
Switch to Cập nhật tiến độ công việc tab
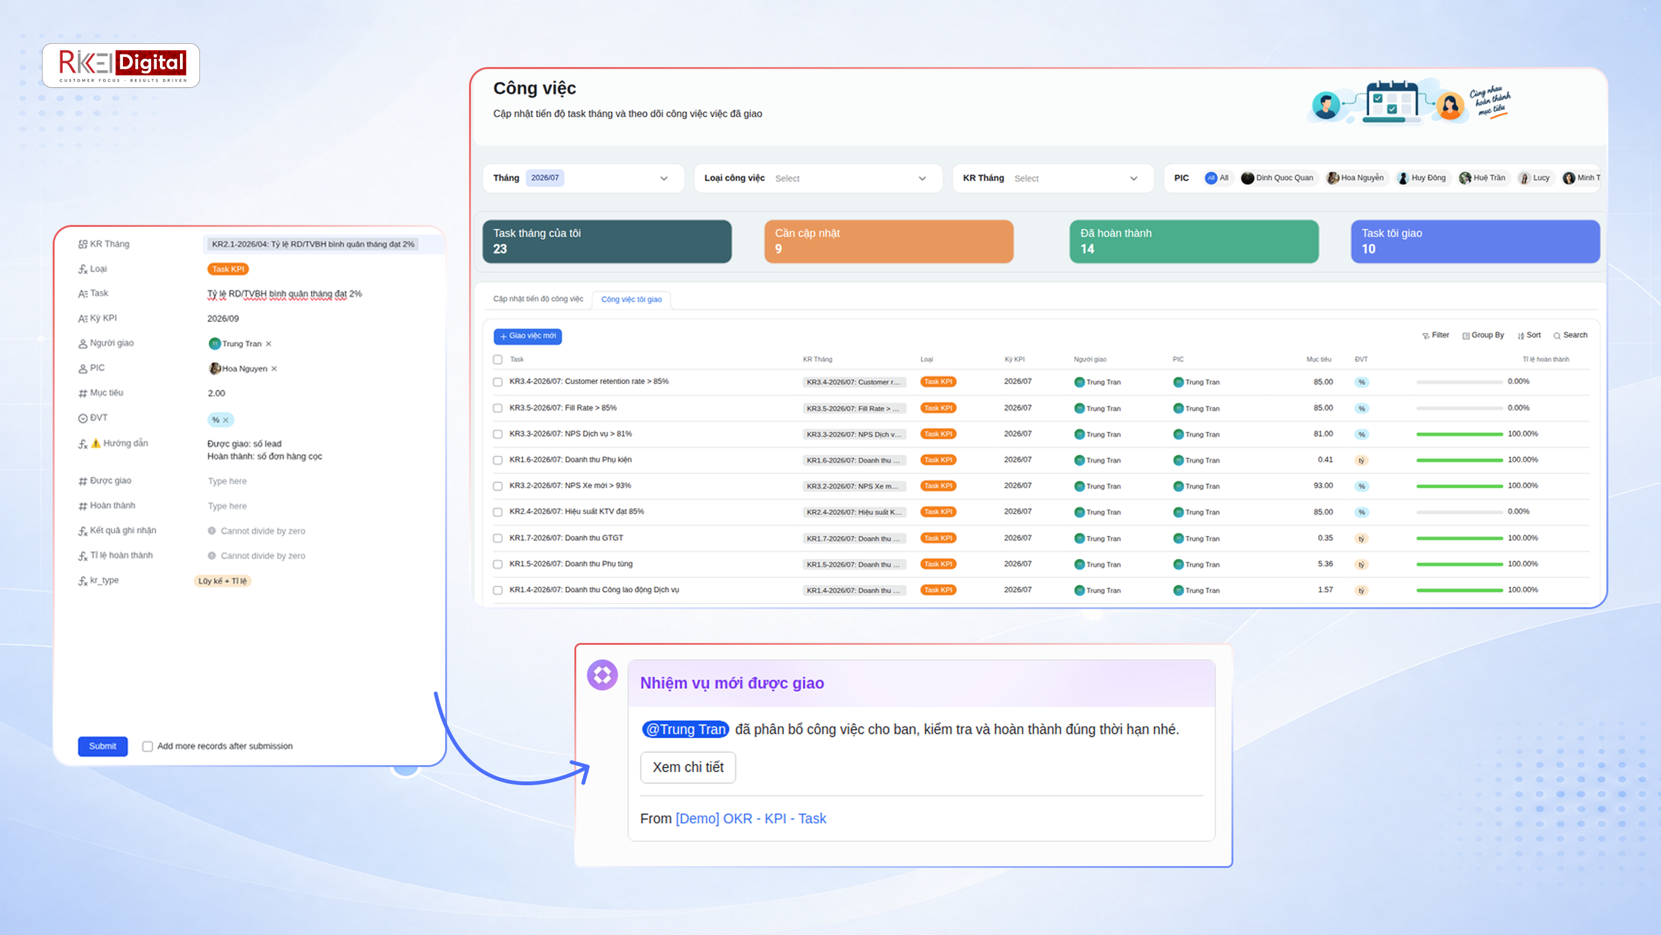pos(538,299)
